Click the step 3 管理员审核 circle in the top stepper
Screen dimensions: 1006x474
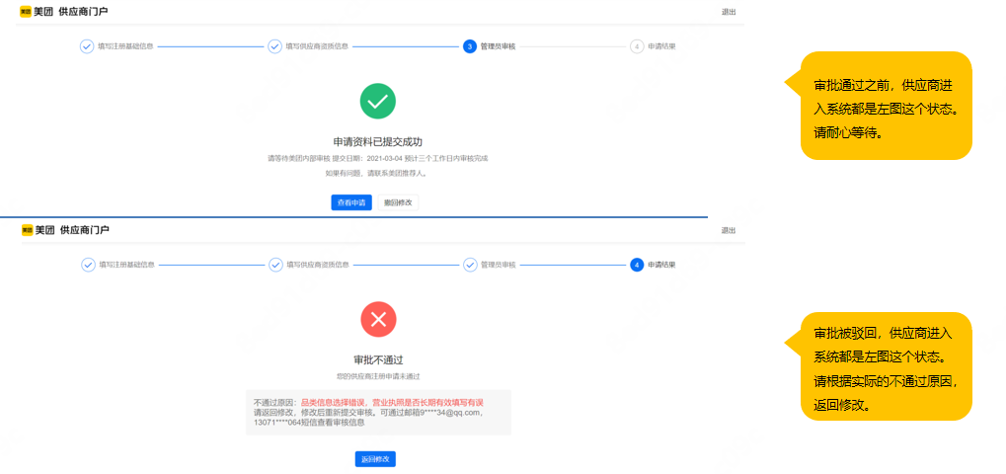coord(470,46)
